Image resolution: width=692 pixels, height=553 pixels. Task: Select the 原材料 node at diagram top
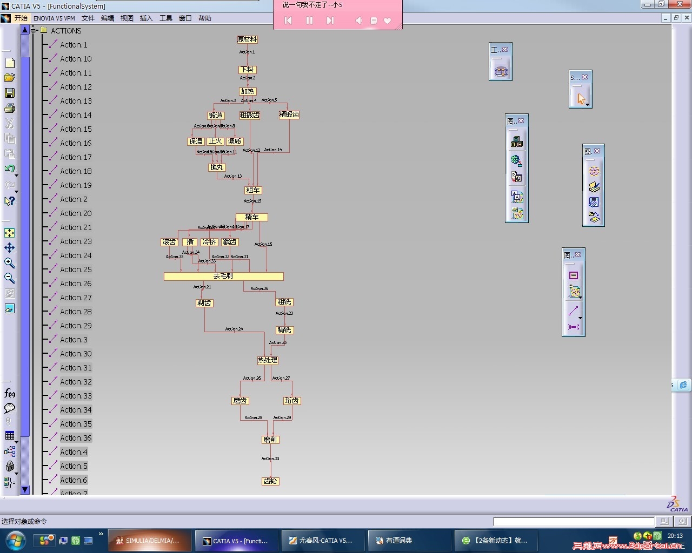[247, 39]
